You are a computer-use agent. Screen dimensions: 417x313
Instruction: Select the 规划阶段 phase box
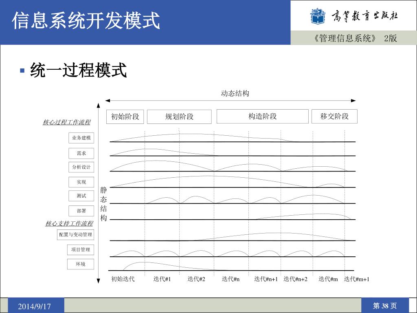[179, 117]
